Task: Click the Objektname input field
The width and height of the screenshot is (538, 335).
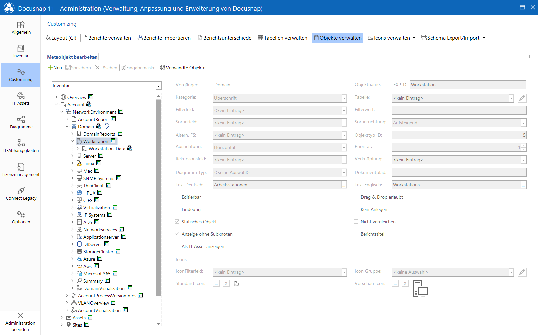Action: (x=468, y=85)
